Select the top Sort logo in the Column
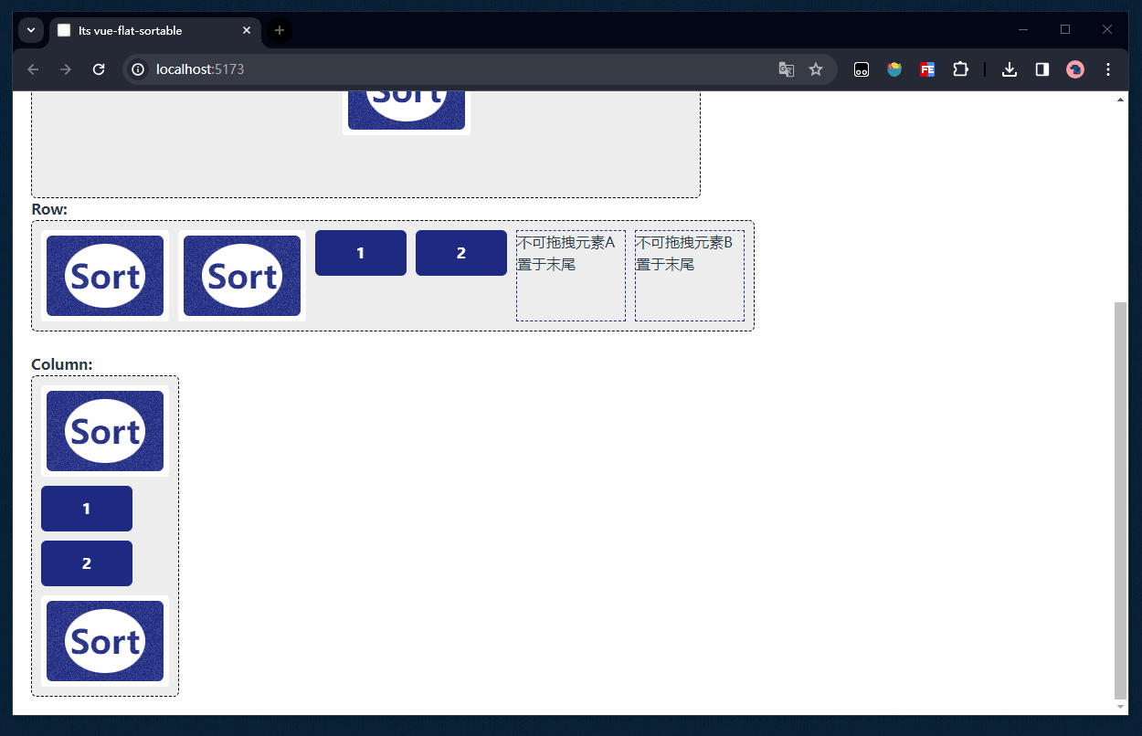Viewport: 1142px width, 736px height. [104, 430]
